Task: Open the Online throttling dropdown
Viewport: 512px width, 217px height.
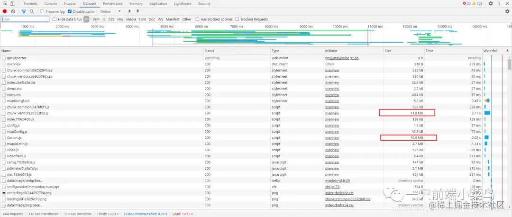Action: click(x=110, y=11)
